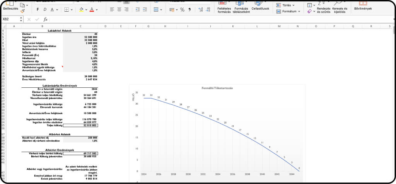Apply the yellow fill color bucket
396x184 pixels.
[81, 9]
